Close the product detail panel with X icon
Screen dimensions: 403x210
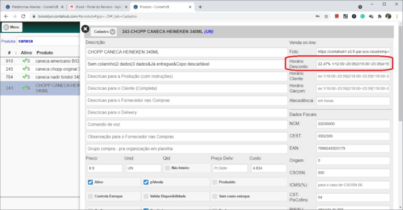coord(85,29)
